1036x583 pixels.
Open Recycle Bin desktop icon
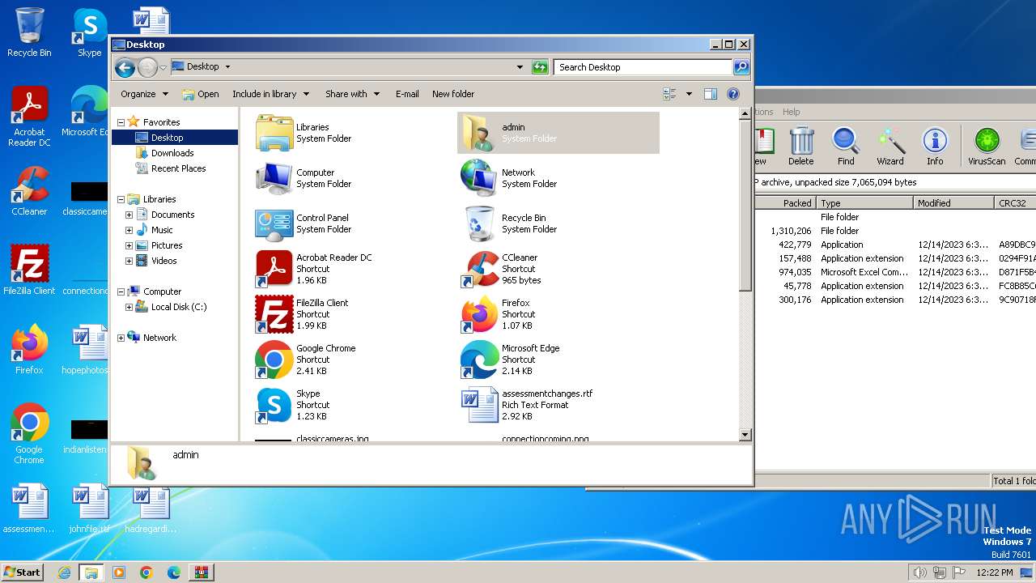click(x=29, y=32)
